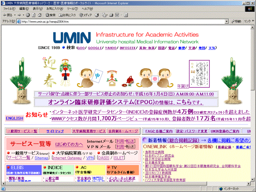Click the vertical scrollbar down arrow
This screenshot has height=192, width=256.
point(253,179)
